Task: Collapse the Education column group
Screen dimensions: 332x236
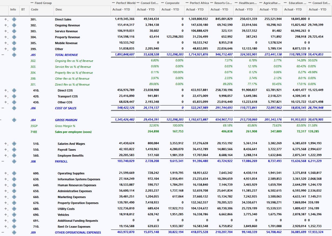Action: pos(285,3)
